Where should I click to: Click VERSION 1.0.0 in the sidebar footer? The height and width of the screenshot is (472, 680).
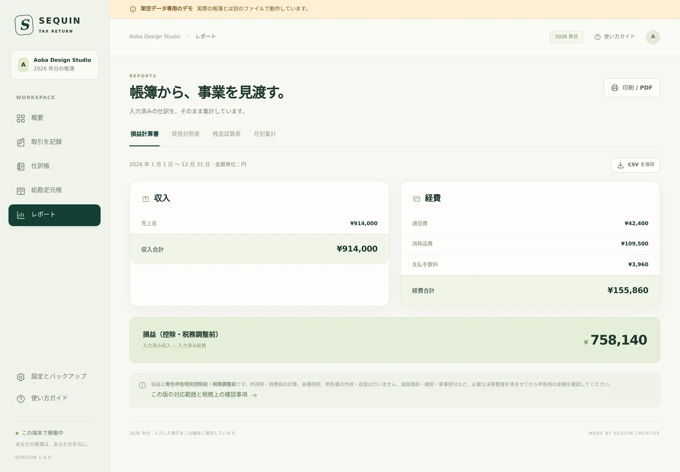(33, 457)
